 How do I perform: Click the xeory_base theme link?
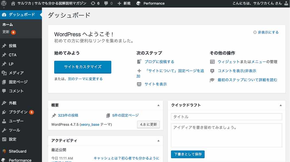click(90, 124)
